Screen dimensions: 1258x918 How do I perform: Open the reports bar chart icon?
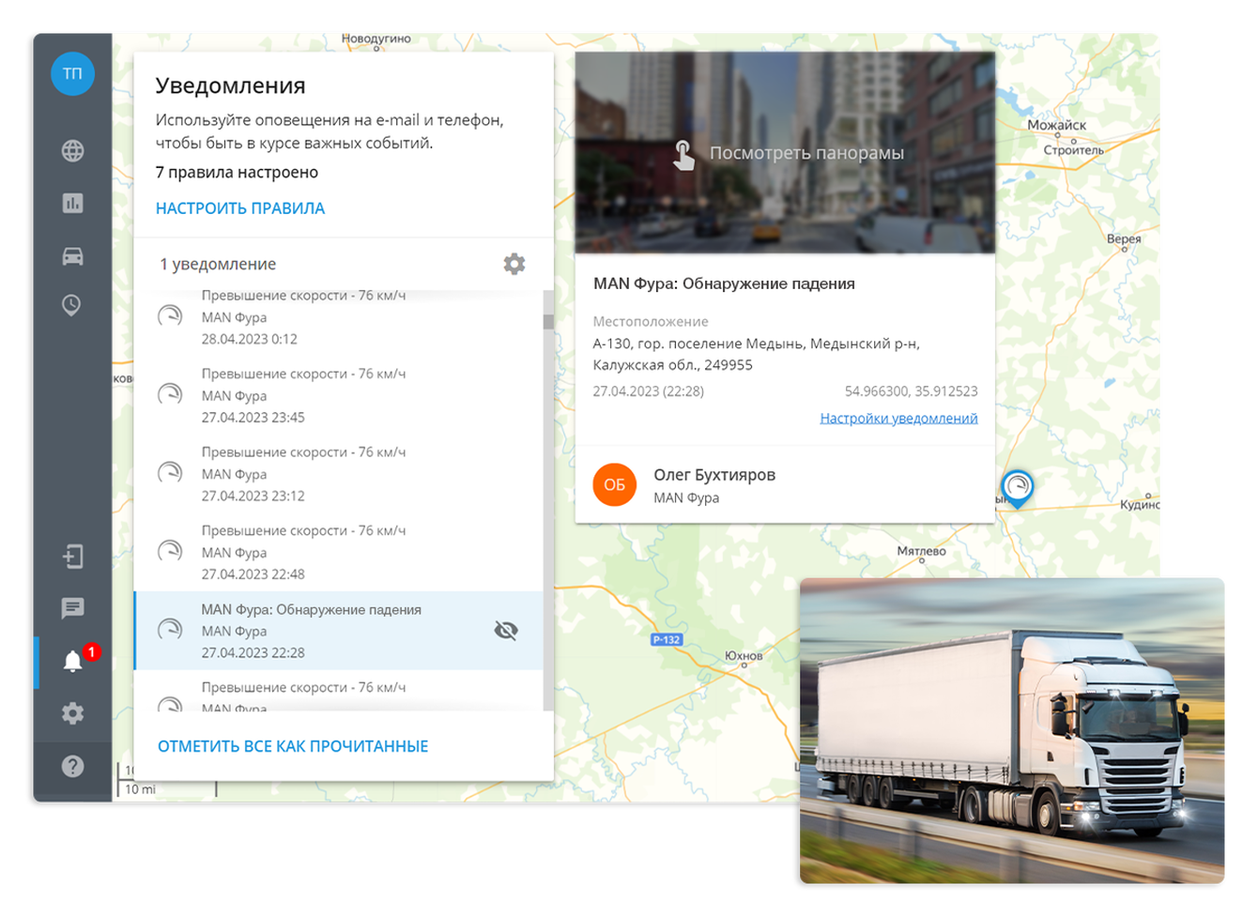click(x=72, y=203)
